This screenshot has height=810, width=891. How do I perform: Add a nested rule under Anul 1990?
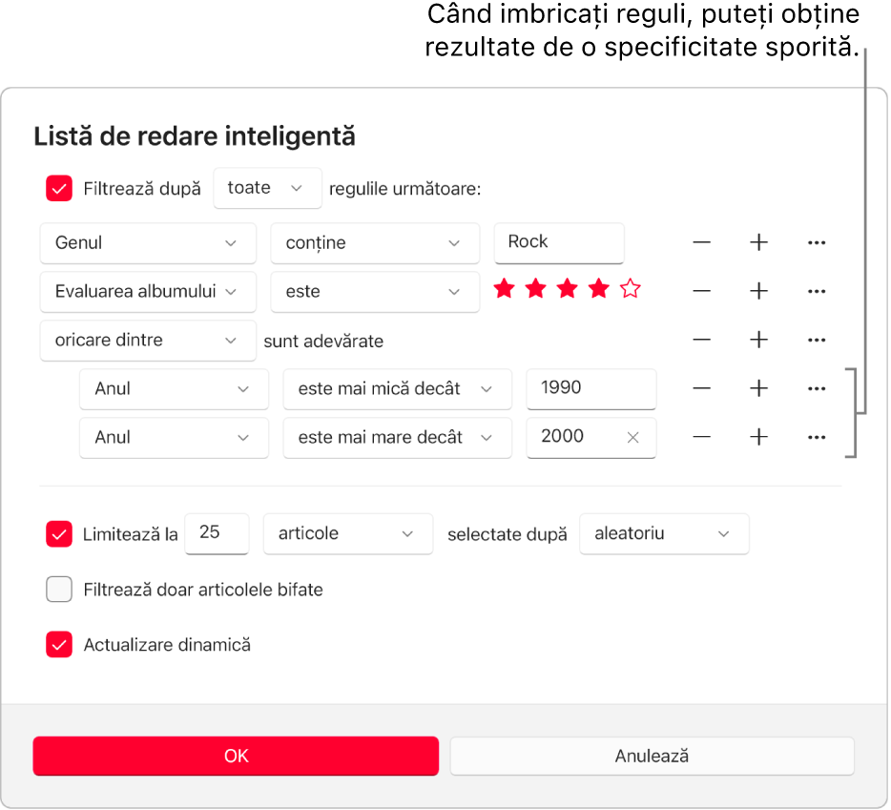pos(758,389)
